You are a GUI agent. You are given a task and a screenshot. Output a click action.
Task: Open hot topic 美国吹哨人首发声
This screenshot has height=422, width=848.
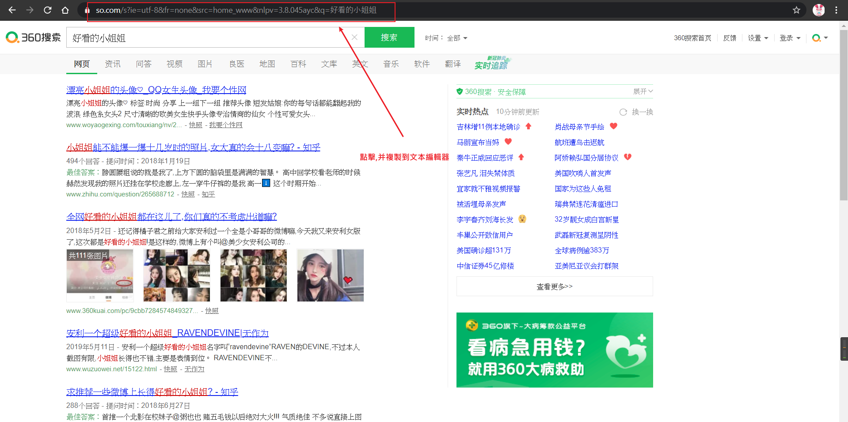[583, 173]
